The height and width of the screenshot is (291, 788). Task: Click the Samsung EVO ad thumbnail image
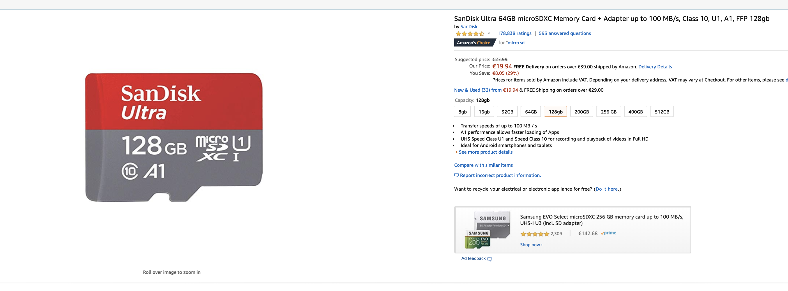[x=487, y=230]
